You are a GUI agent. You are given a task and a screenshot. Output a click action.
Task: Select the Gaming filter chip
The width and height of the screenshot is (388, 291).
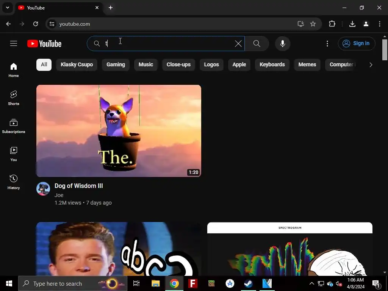(x=116, y=64)
